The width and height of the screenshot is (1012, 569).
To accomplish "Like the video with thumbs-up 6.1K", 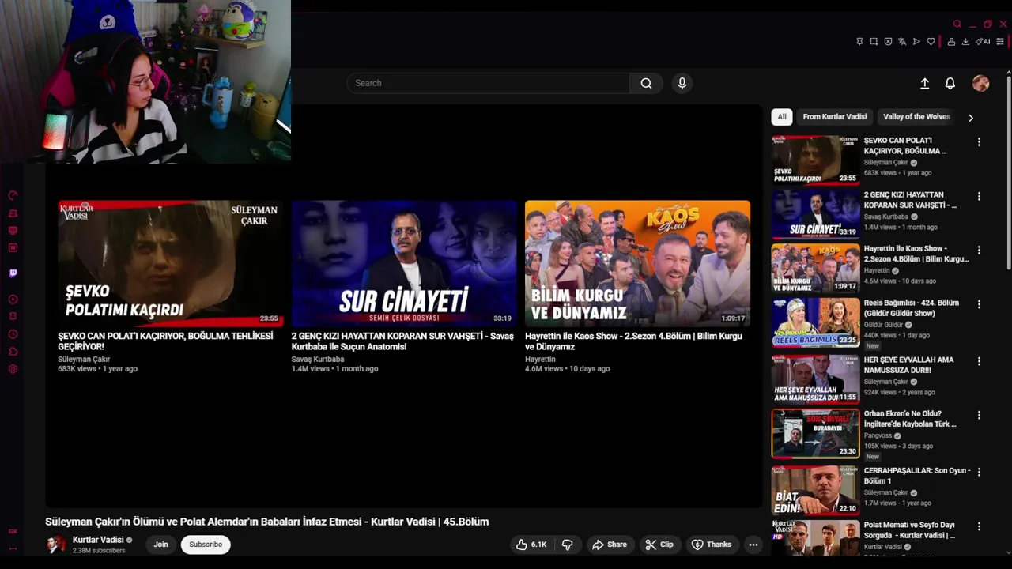I will coord(531,545).
